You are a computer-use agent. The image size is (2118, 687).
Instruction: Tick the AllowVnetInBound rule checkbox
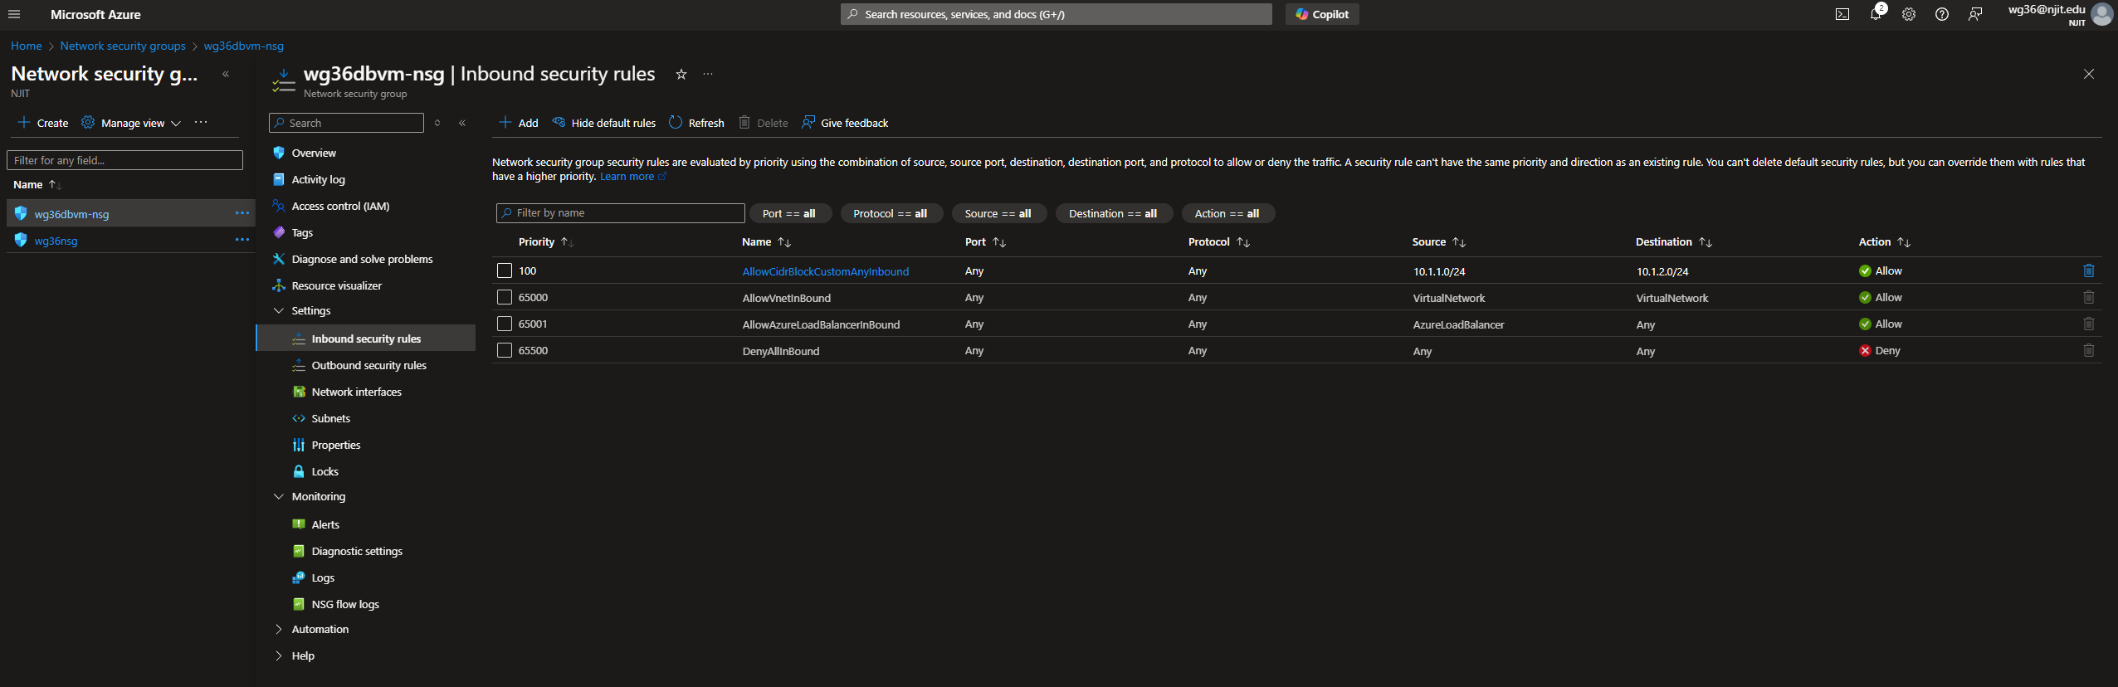(504, 297)
